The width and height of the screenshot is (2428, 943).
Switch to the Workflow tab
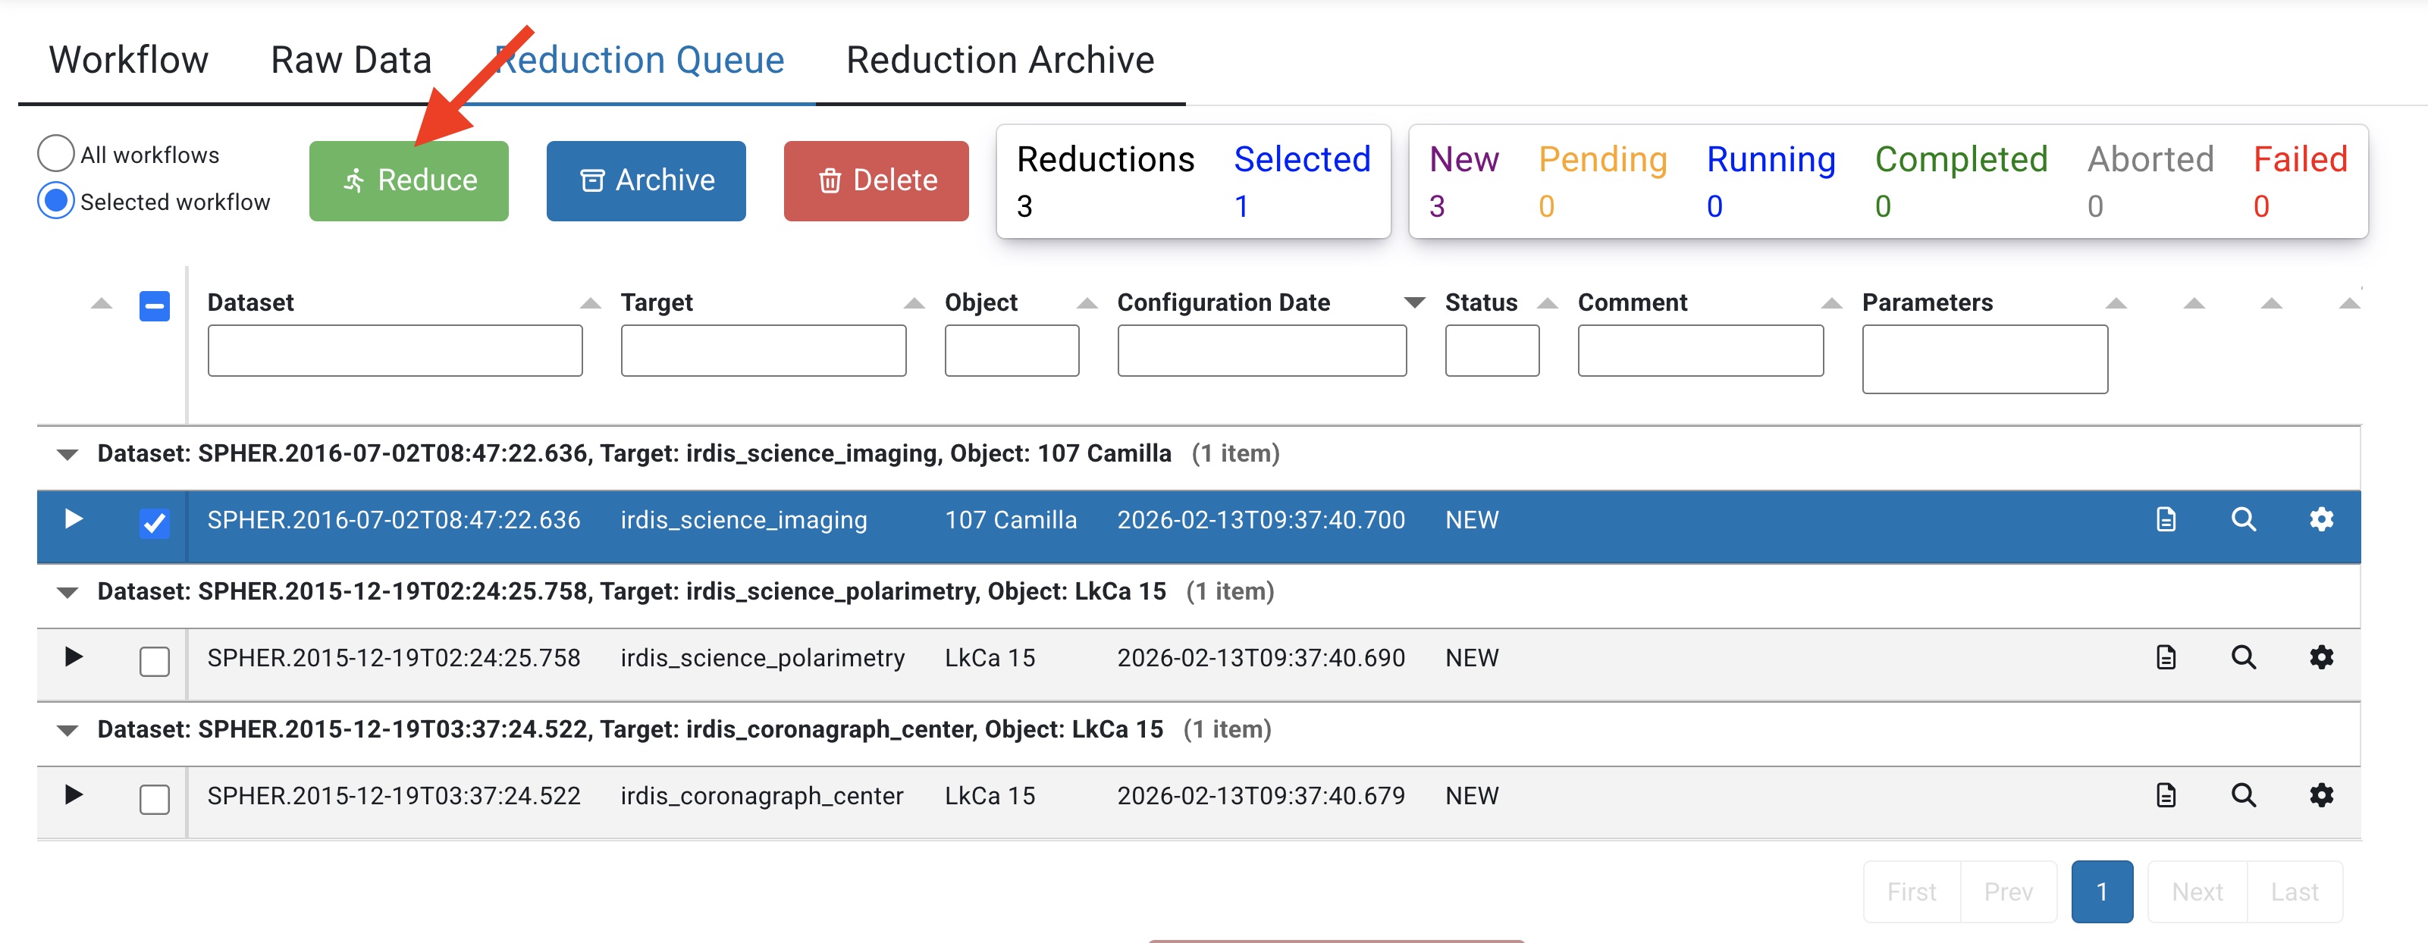[x=128, y=61]
